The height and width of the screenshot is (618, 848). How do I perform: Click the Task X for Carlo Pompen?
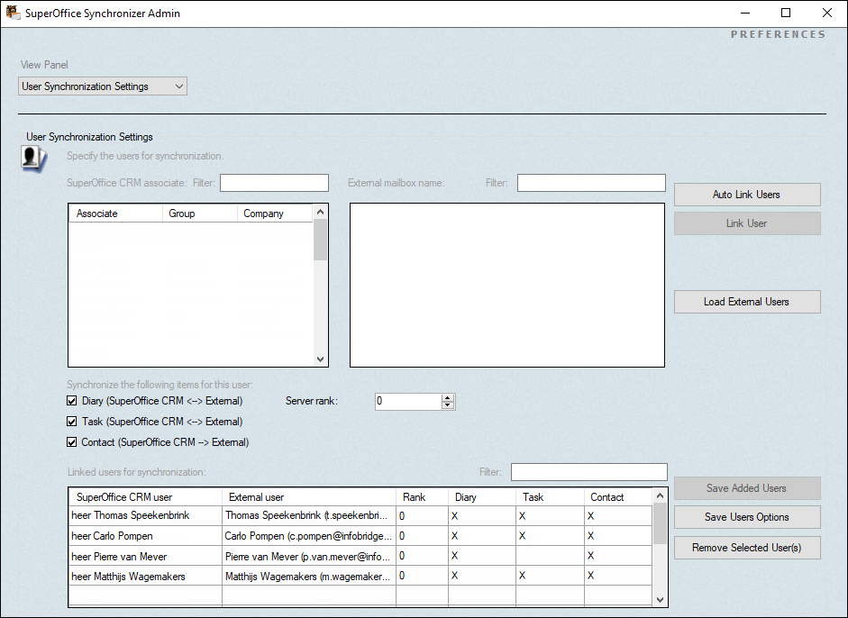[x=523, y=536]
